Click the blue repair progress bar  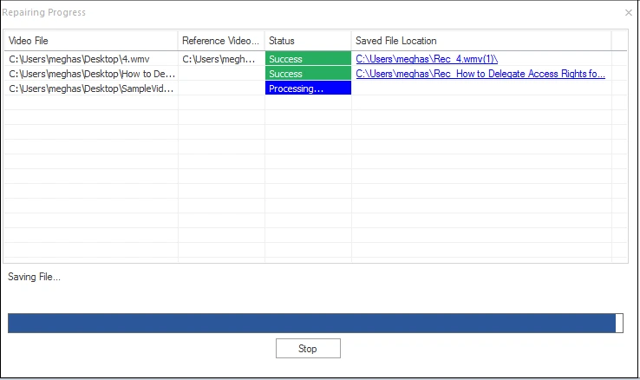[x=314, y=323]
